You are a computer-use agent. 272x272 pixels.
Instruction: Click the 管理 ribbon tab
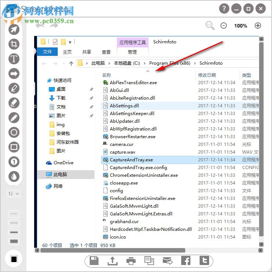tap(132, 52)
